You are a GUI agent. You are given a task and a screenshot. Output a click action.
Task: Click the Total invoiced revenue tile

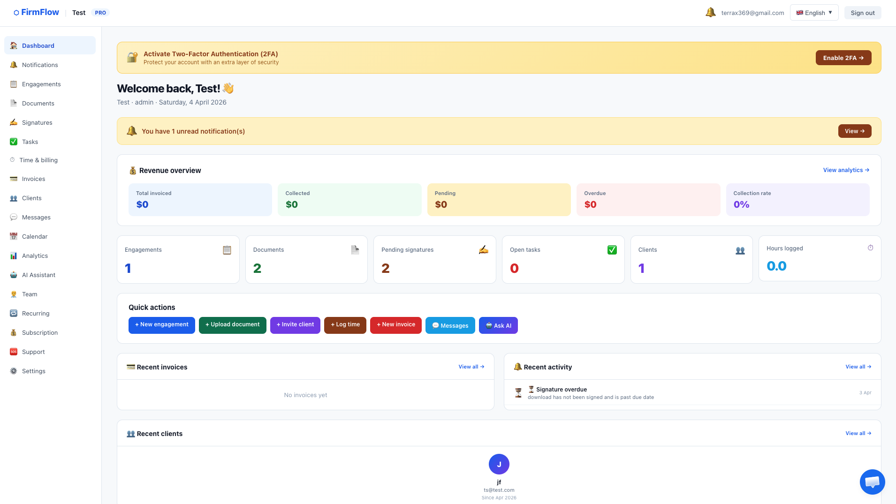[200, 200]
